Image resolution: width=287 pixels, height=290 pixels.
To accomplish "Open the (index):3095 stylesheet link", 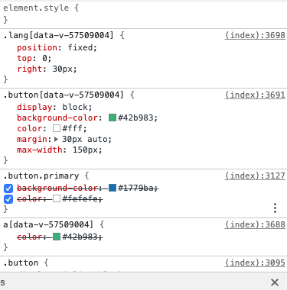I will 255,263.
